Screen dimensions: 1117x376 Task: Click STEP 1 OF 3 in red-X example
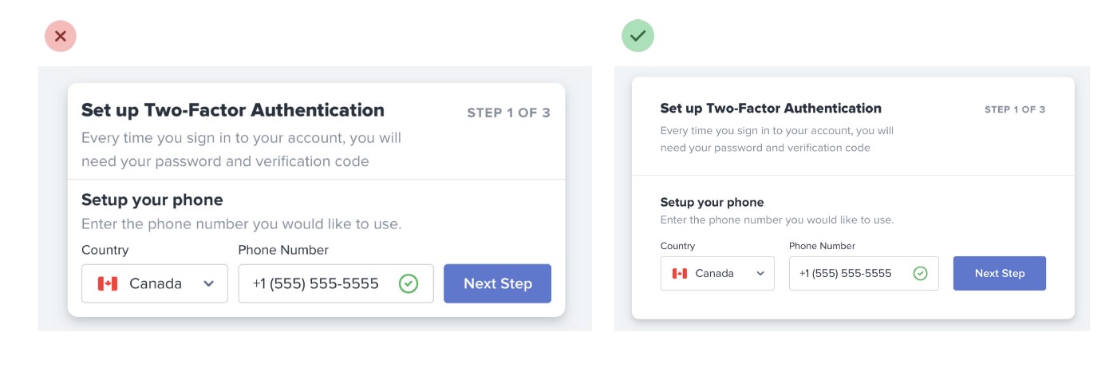[508, 113]
